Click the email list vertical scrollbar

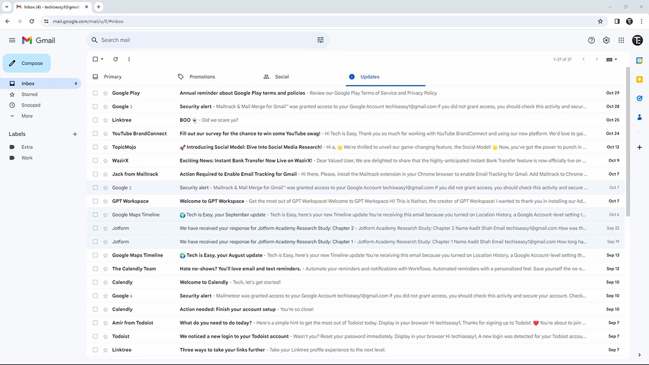click(x=628, y=142)
